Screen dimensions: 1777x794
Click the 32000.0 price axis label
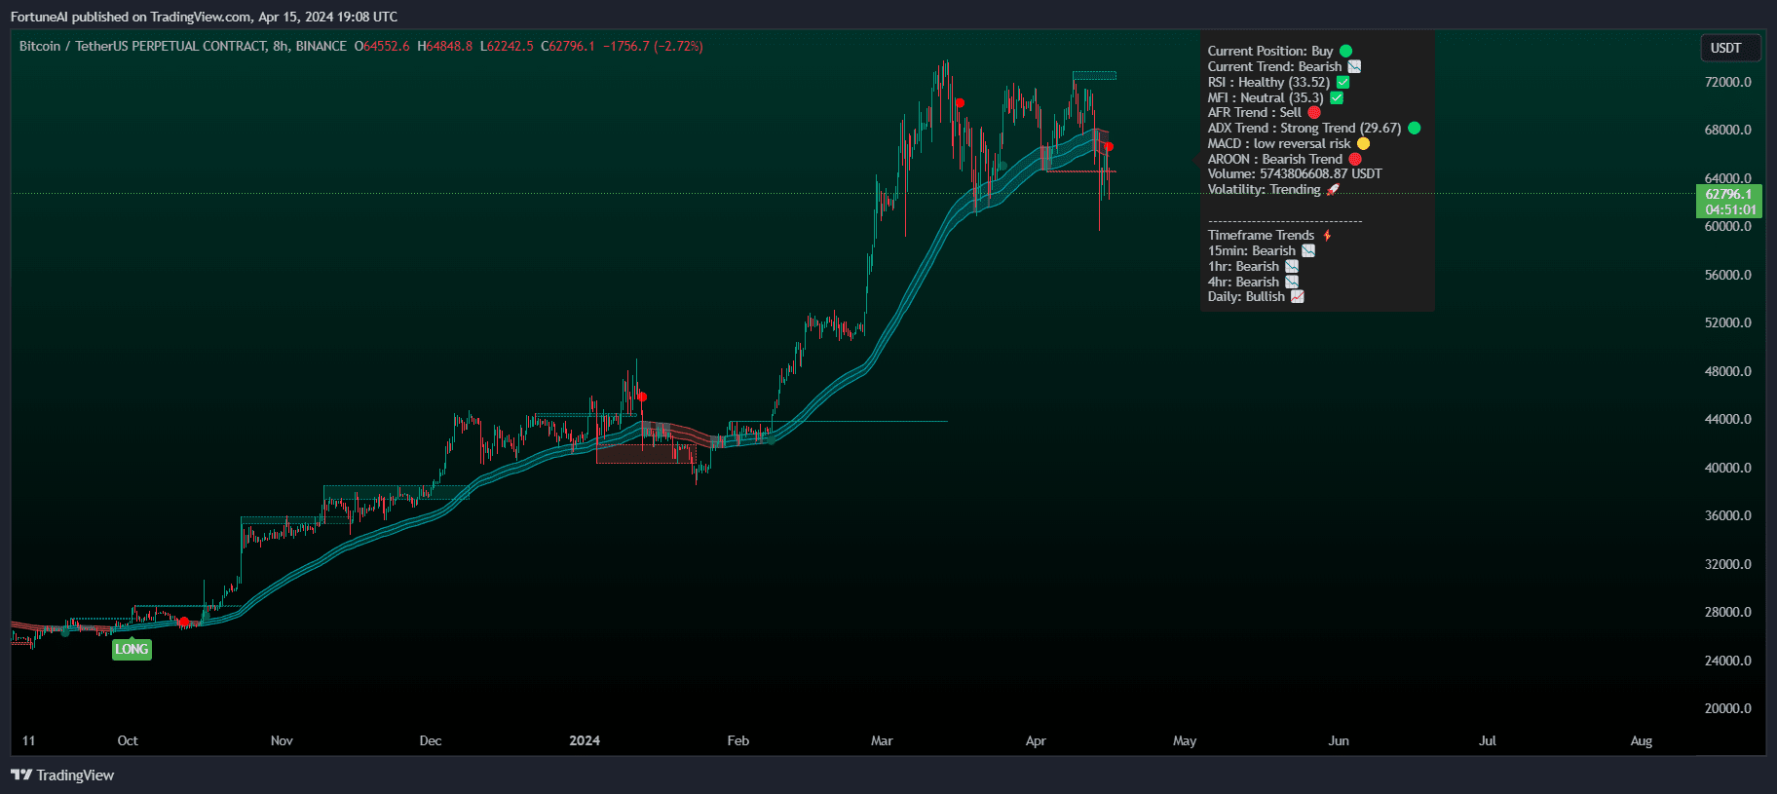1728,564
